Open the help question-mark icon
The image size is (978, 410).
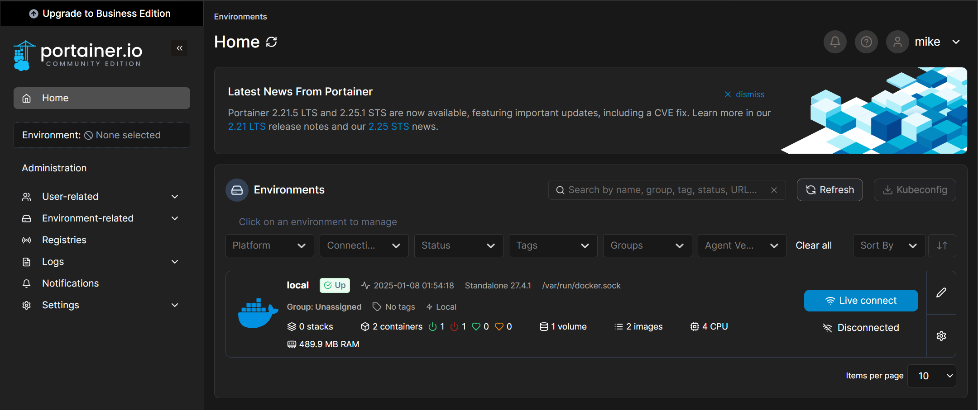(x=866, y=42)
